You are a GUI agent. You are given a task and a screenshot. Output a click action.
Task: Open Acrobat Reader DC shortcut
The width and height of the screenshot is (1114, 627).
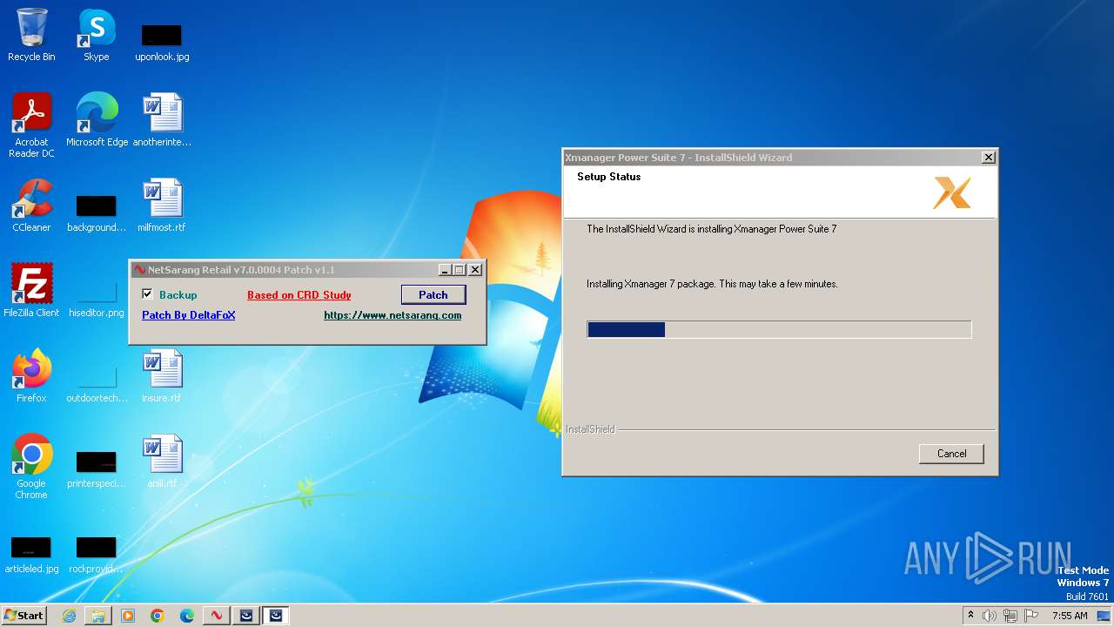click(x=31, y=125)
